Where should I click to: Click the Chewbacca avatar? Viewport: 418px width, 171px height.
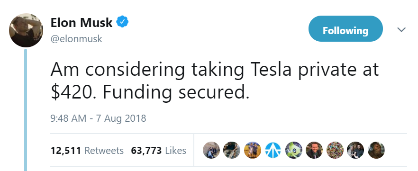click(x=376, y=150)
